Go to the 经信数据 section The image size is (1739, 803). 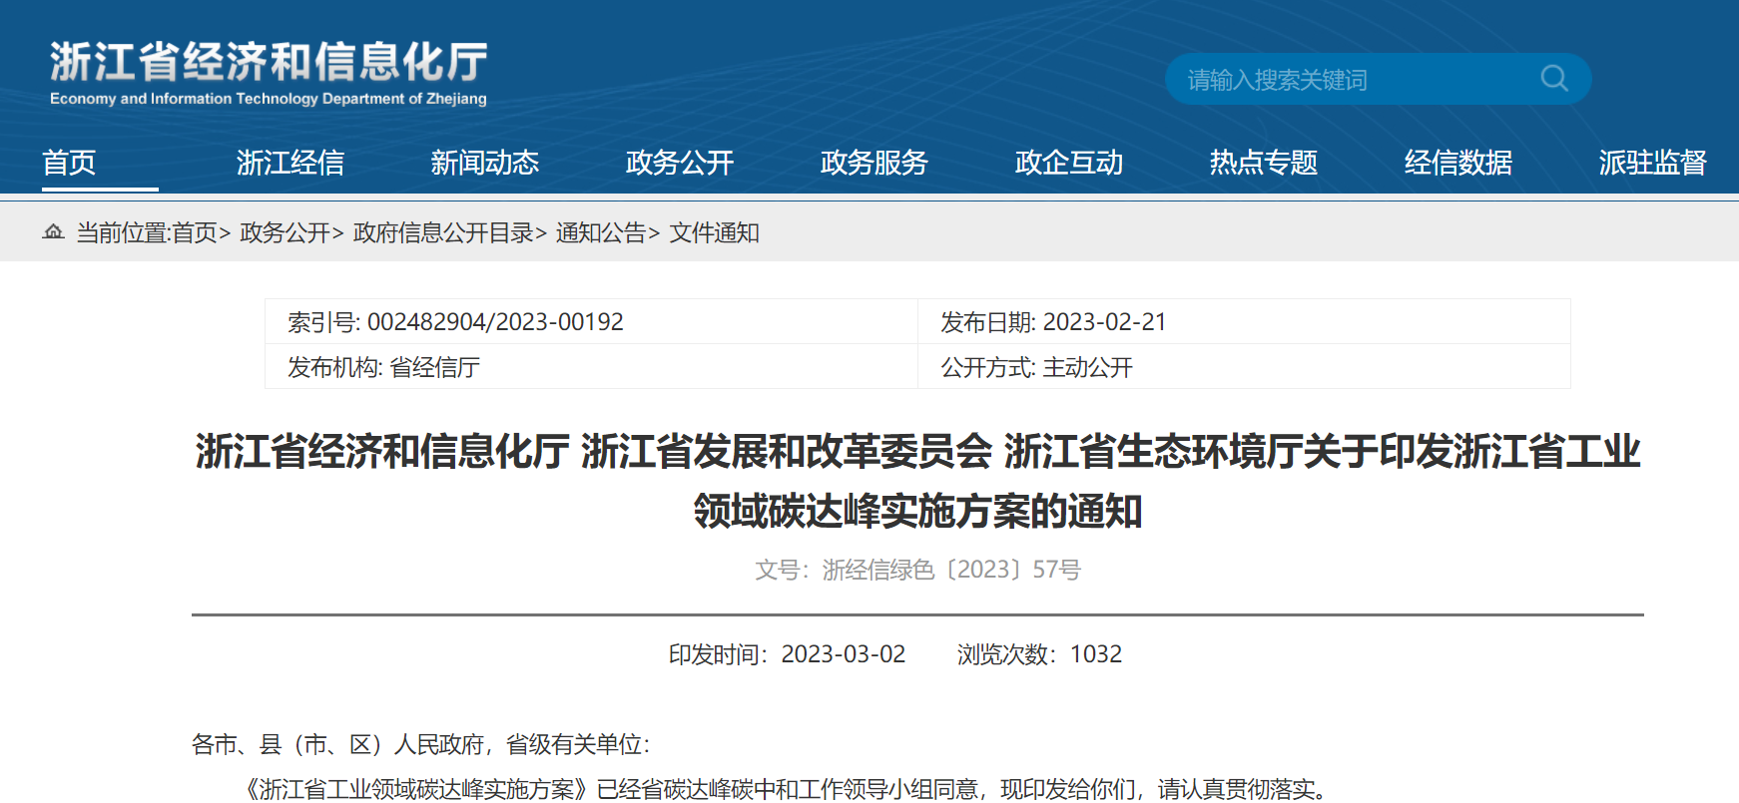click(x=1457, y=163)
